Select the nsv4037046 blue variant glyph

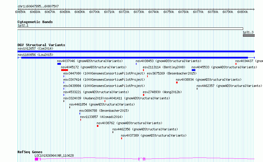(x=59, y=64)
